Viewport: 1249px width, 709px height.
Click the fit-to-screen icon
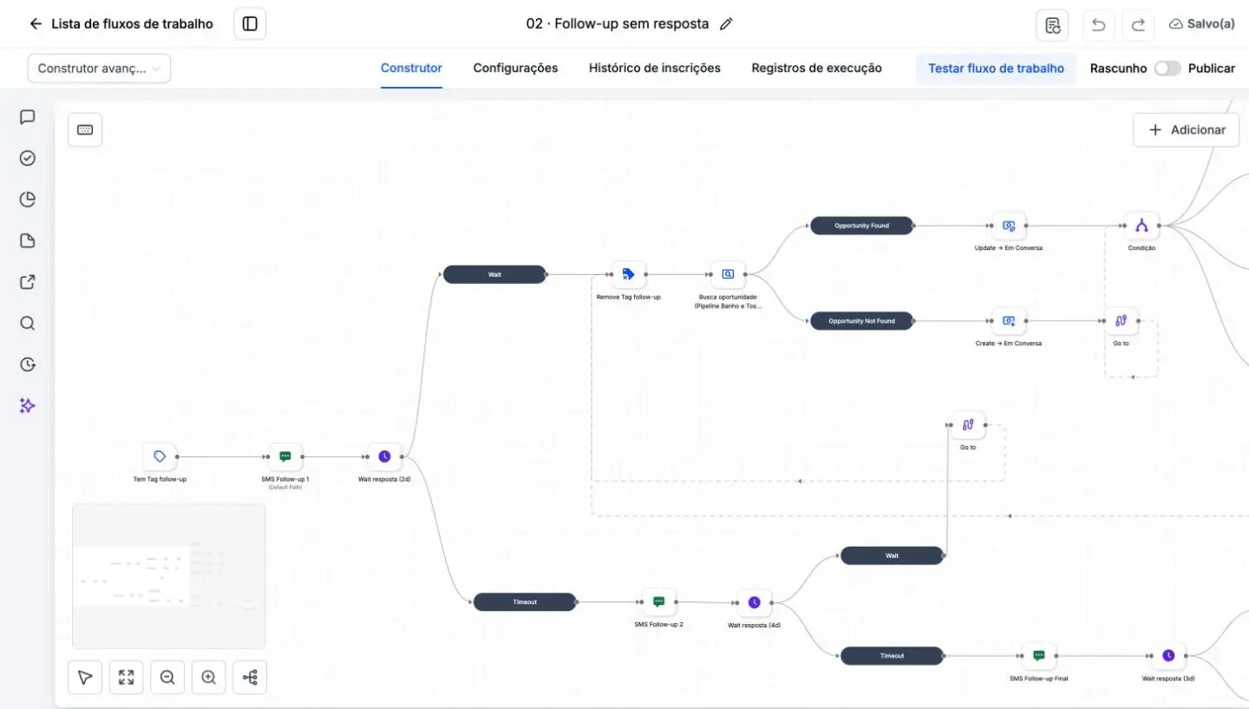127,678
